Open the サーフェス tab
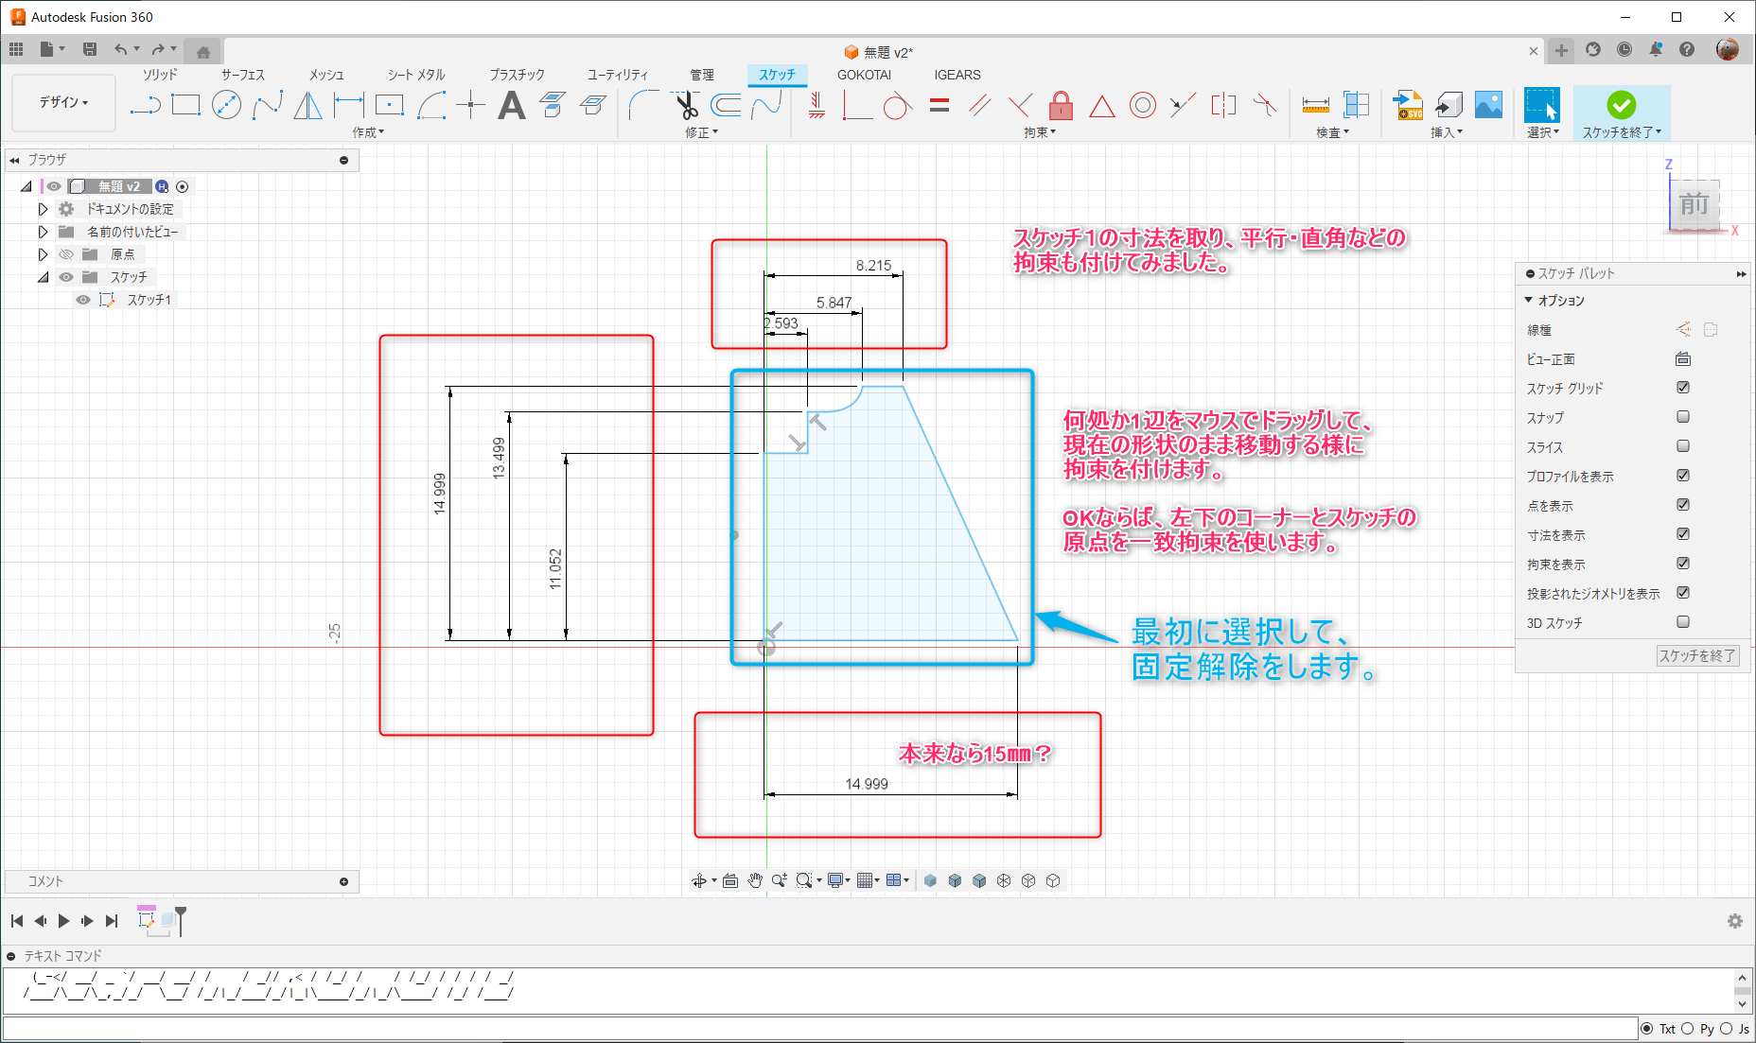Viewport: 1756px width, 1043px height. pos(243,75)
